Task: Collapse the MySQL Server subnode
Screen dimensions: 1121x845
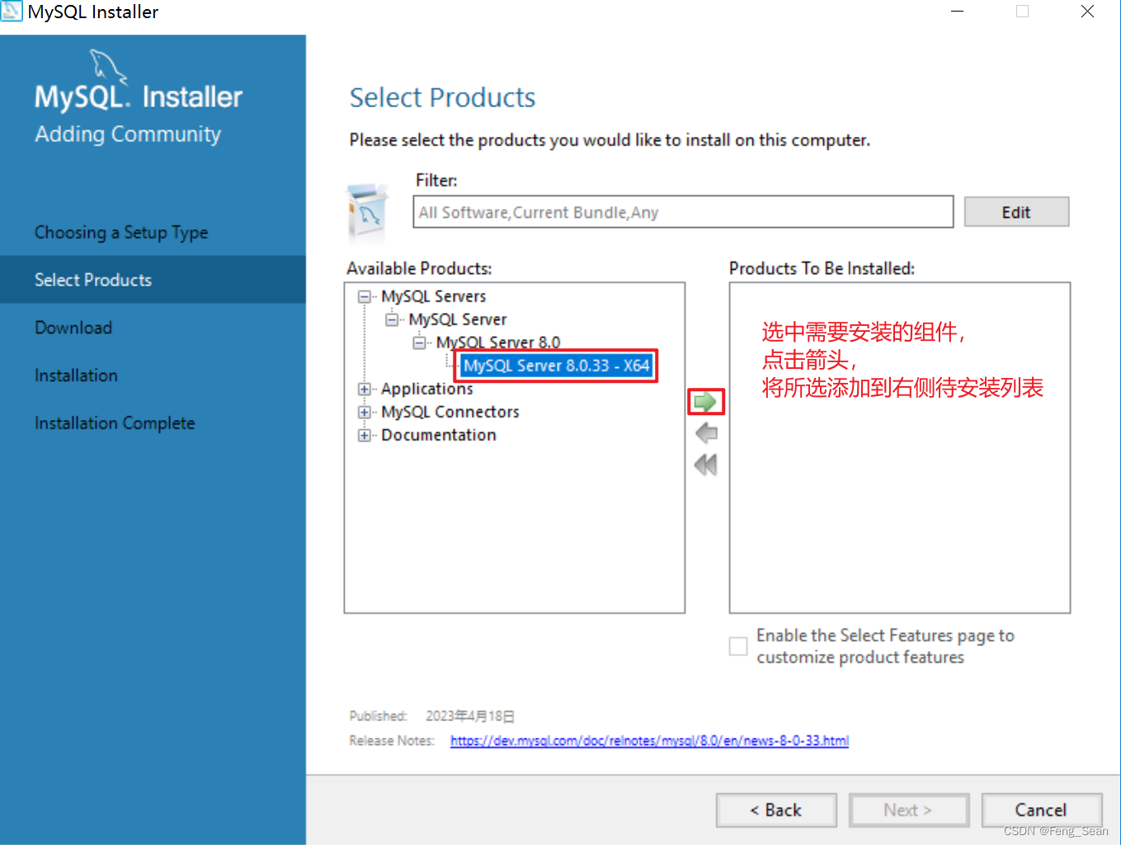Action: 392,319
